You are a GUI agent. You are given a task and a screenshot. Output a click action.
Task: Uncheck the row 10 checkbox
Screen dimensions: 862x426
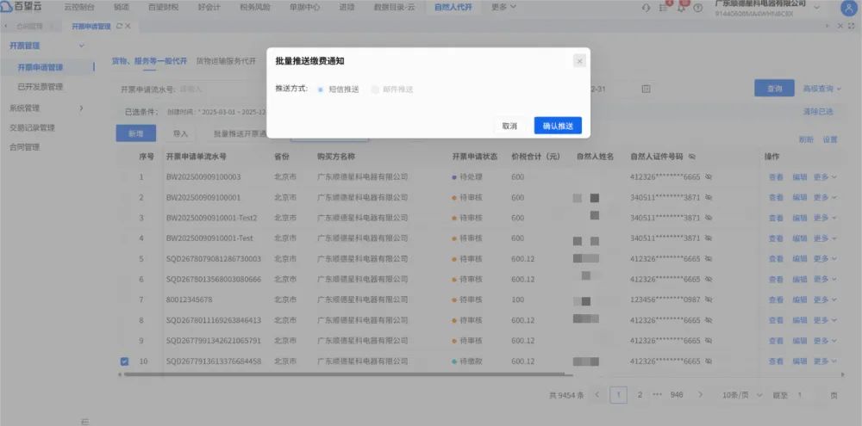(124, 361)
